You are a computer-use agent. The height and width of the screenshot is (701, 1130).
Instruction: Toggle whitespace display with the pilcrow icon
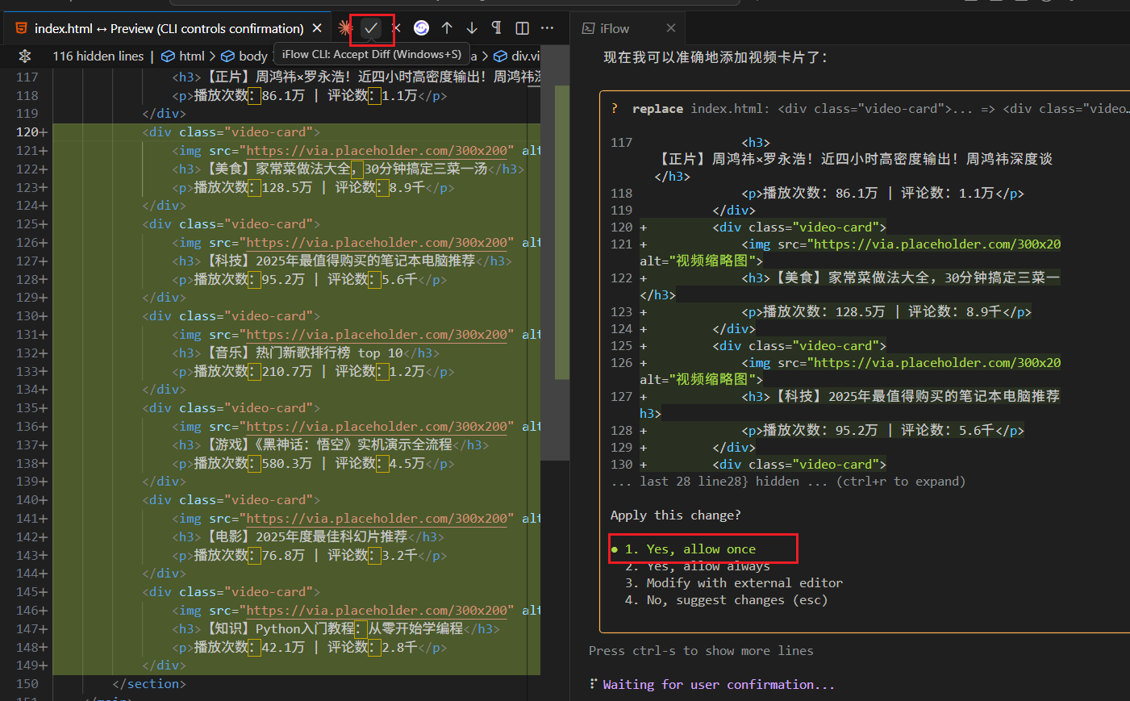click(x=497, y=28)
